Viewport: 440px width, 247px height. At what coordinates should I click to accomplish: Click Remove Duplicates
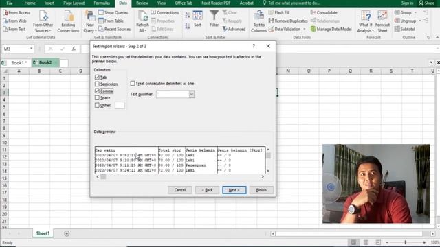tap(288, 21)
